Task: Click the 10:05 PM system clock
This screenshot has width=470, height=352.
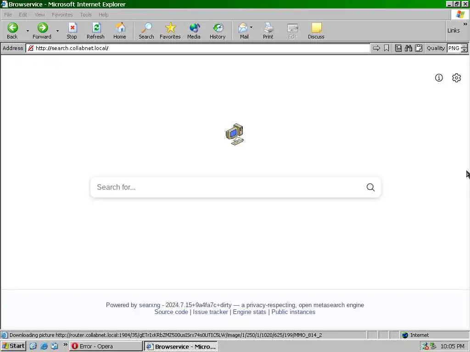Action: (452, 346)
